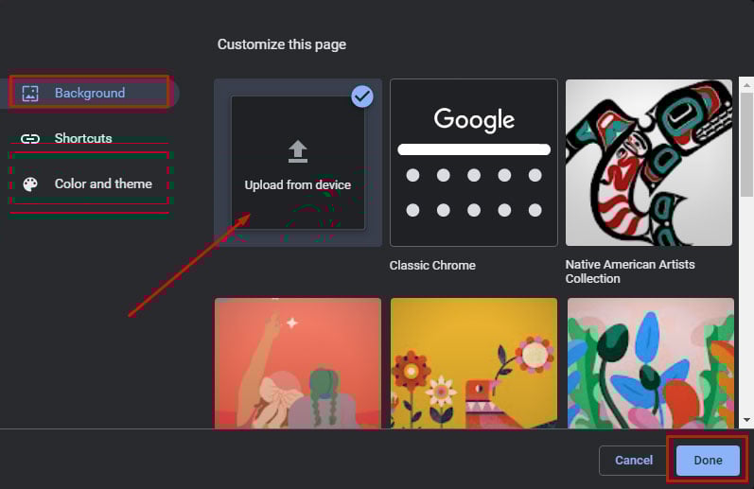Click the scrollbar down arrow
The width and height of the screenshot is (754, 489).
pyautogui.click(x=746, y=420)
